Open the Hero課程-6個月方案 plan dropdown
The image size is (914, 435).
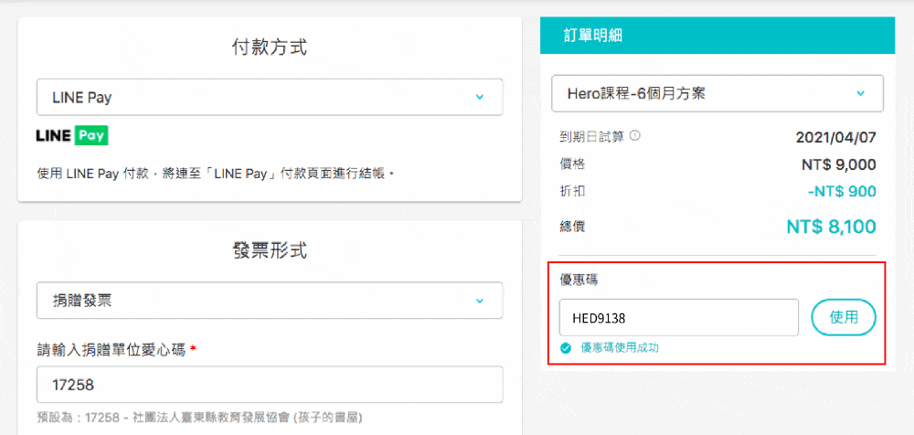[x=717, y=93]
